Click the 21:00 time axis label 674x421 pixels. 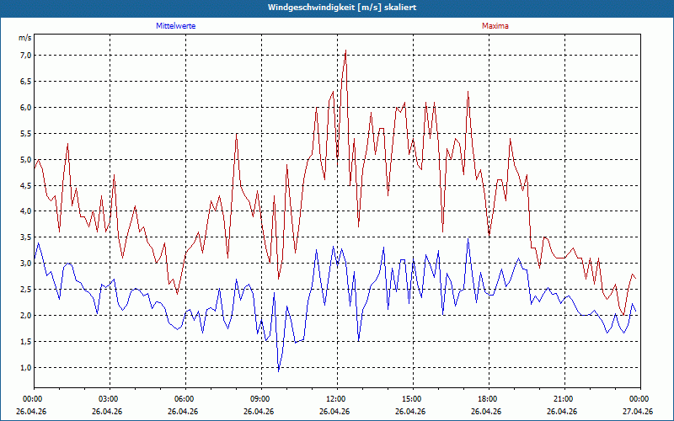click(x=564, y=398)
